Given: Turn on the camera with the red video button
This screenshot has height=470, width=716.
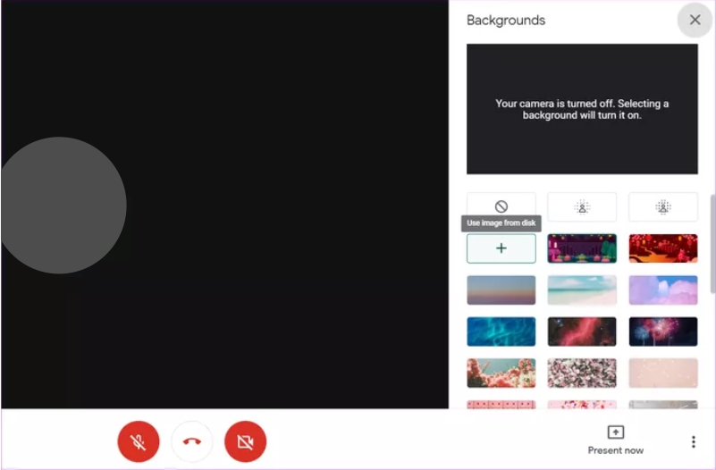Looking at the screenshot, I should (245, 441).
